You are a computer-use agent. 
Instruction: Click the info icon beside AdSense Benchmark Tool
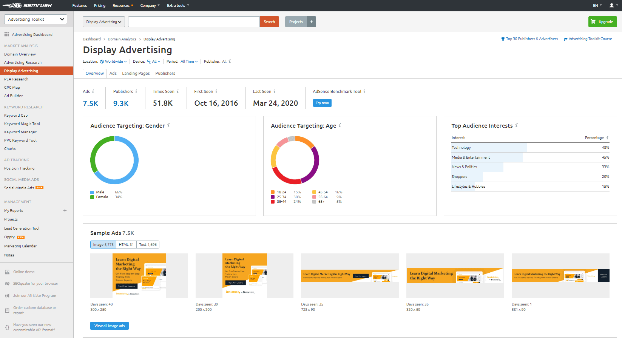[364, 91]
